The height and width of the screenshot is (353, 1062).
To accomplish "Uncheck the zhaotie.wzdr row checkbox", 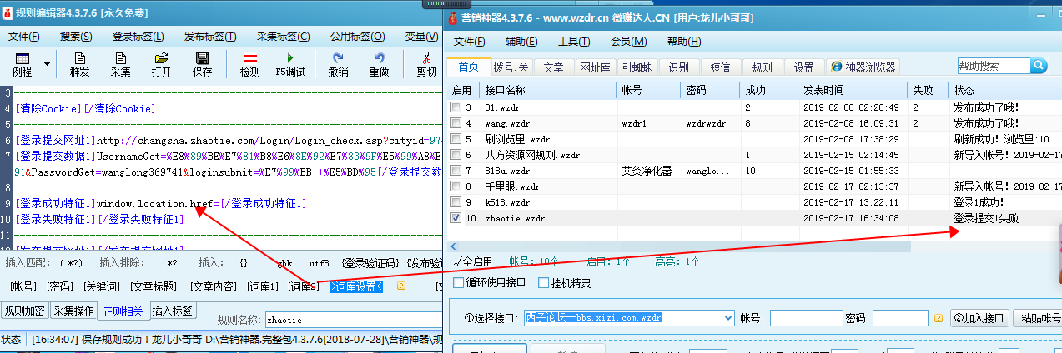I will point(456,218).
